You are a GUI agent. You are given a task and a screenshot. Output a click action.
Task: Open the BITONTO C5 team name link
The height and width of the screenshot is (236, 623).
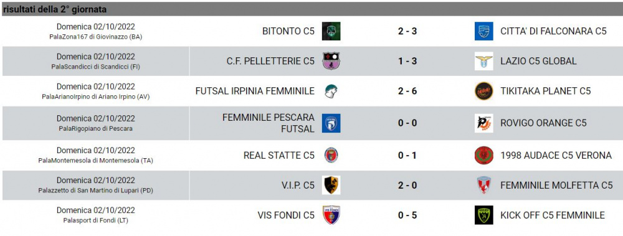coord(288,31)
